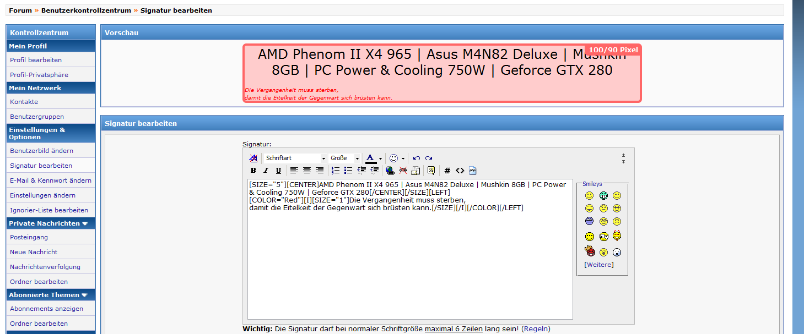804x334 pixels.
Task: Open Nachrichtenverfolgung page
Action: pyautogui.click(x=45, y=267)
